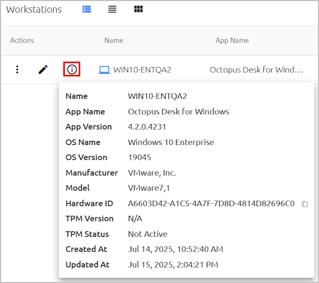Click the truncated Octopus Desk for Wind… cell
Image resolution: width=319 pixels, height=283 pixels.
[x=256, y=70]
